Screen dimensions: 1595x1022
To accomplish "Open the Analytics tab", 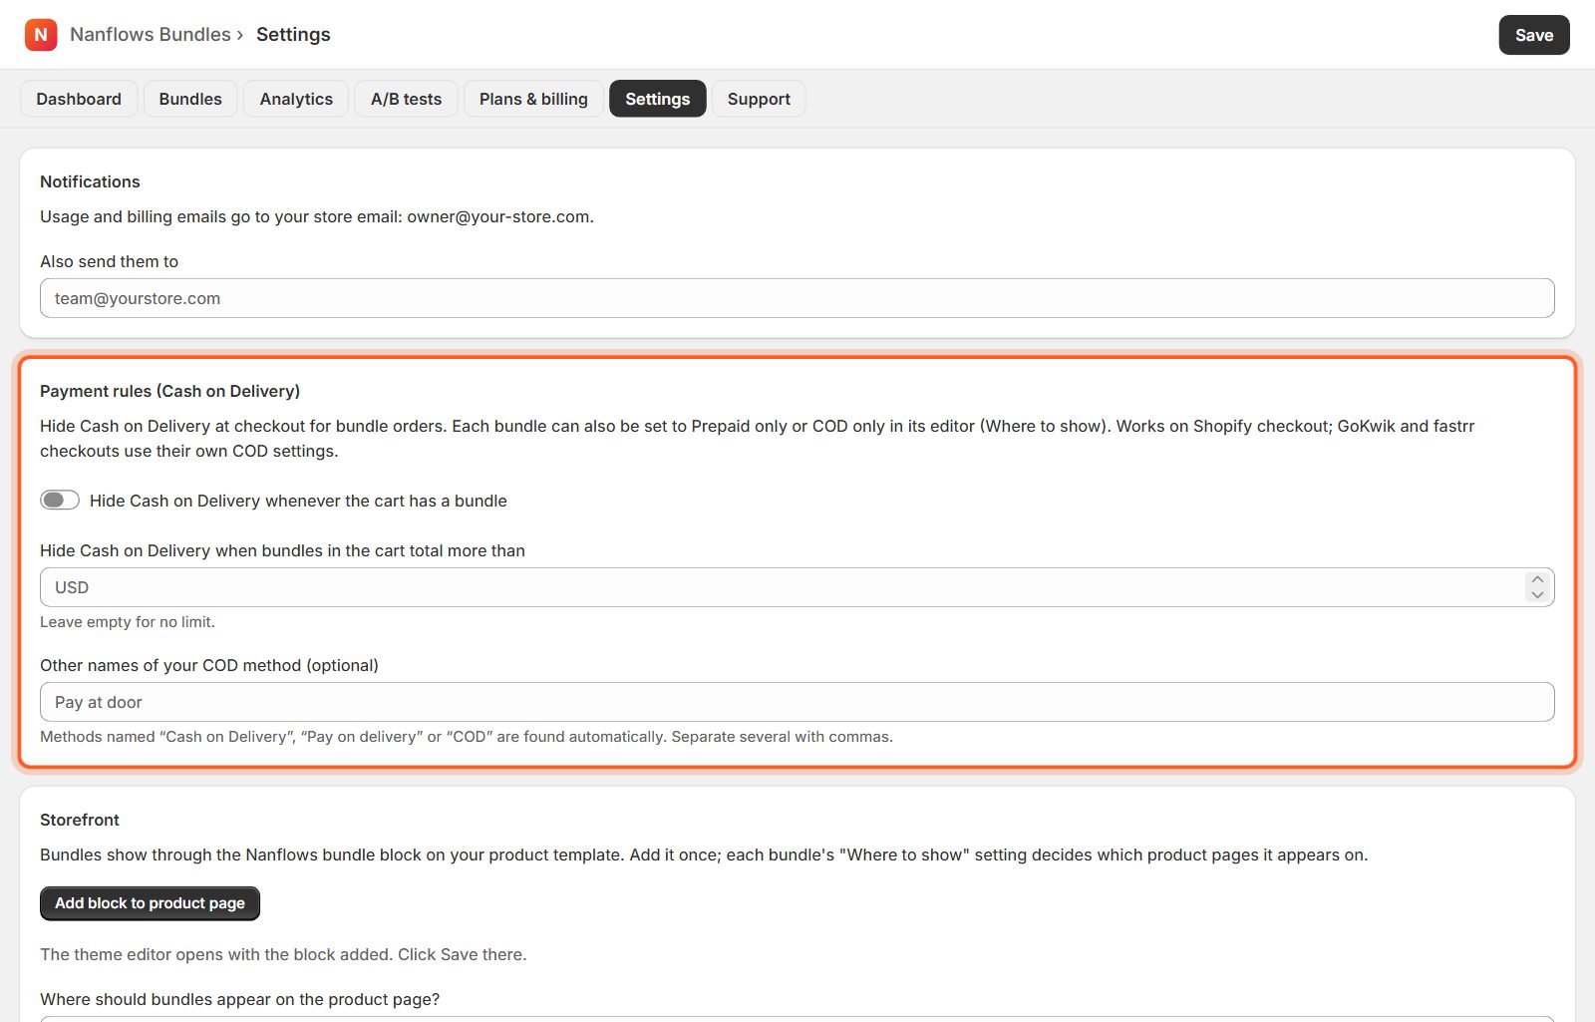I will pyautogui.click(x=296, y=99).
